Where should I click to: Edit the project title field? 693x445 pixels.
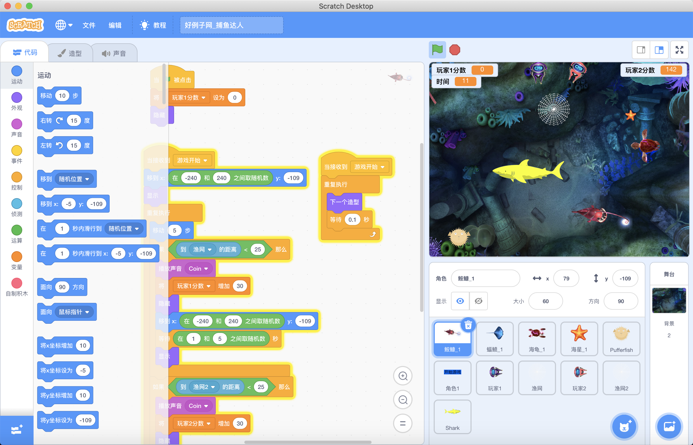click(x=231, y=25)
